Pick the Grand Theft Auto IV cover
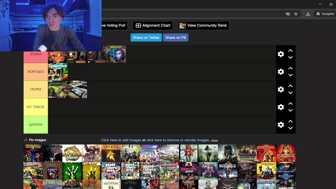The width and height of the screenshot is (336, 189). (150, 171)
